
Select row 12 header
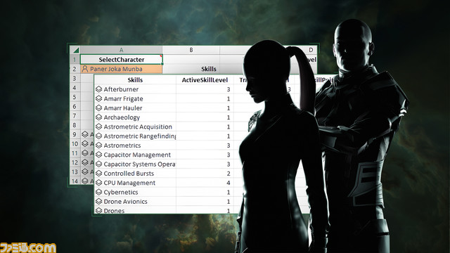tap(75, 162)
